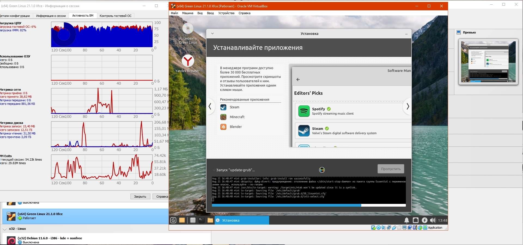Click the volume speaker icon in guest tray

[x=433, y=220]
